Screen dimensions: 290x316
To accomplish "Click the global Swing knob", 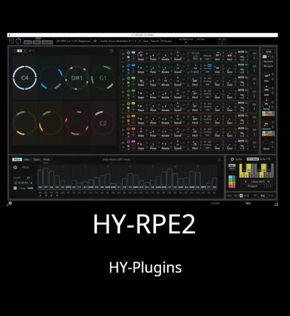I will pyautogui.click(x=266, y=104).
